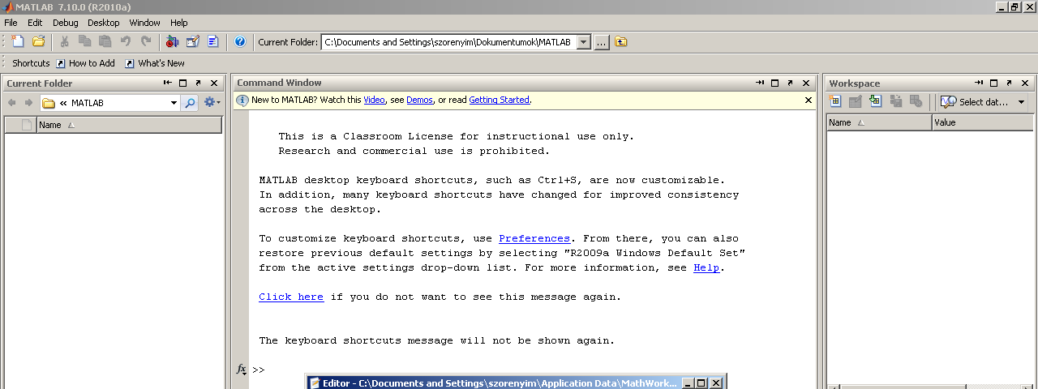Undock Current Folder panel
The image size is (1038, 389).
point(199,83)
